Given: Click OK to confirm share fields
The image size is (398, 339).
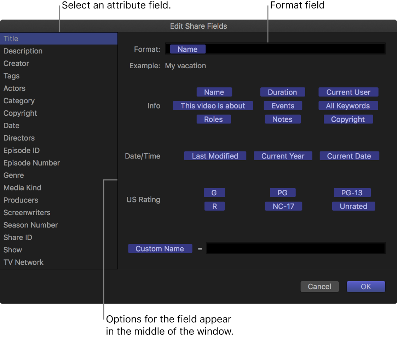Looking at the screenshot, I should [366, 287].
